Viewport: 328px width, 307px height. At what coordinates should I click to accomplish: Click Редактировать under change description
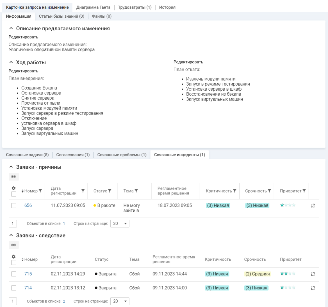point(23,37)
